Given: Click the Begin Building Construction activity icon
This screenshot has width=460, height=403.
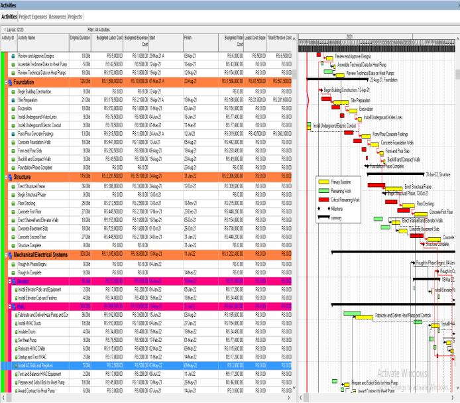Looking at the screenshot, I should (13, 92).
